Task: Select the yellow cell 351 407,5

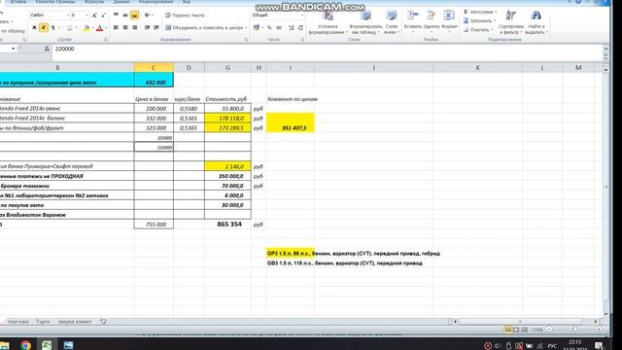Action: tap(291, 127)
